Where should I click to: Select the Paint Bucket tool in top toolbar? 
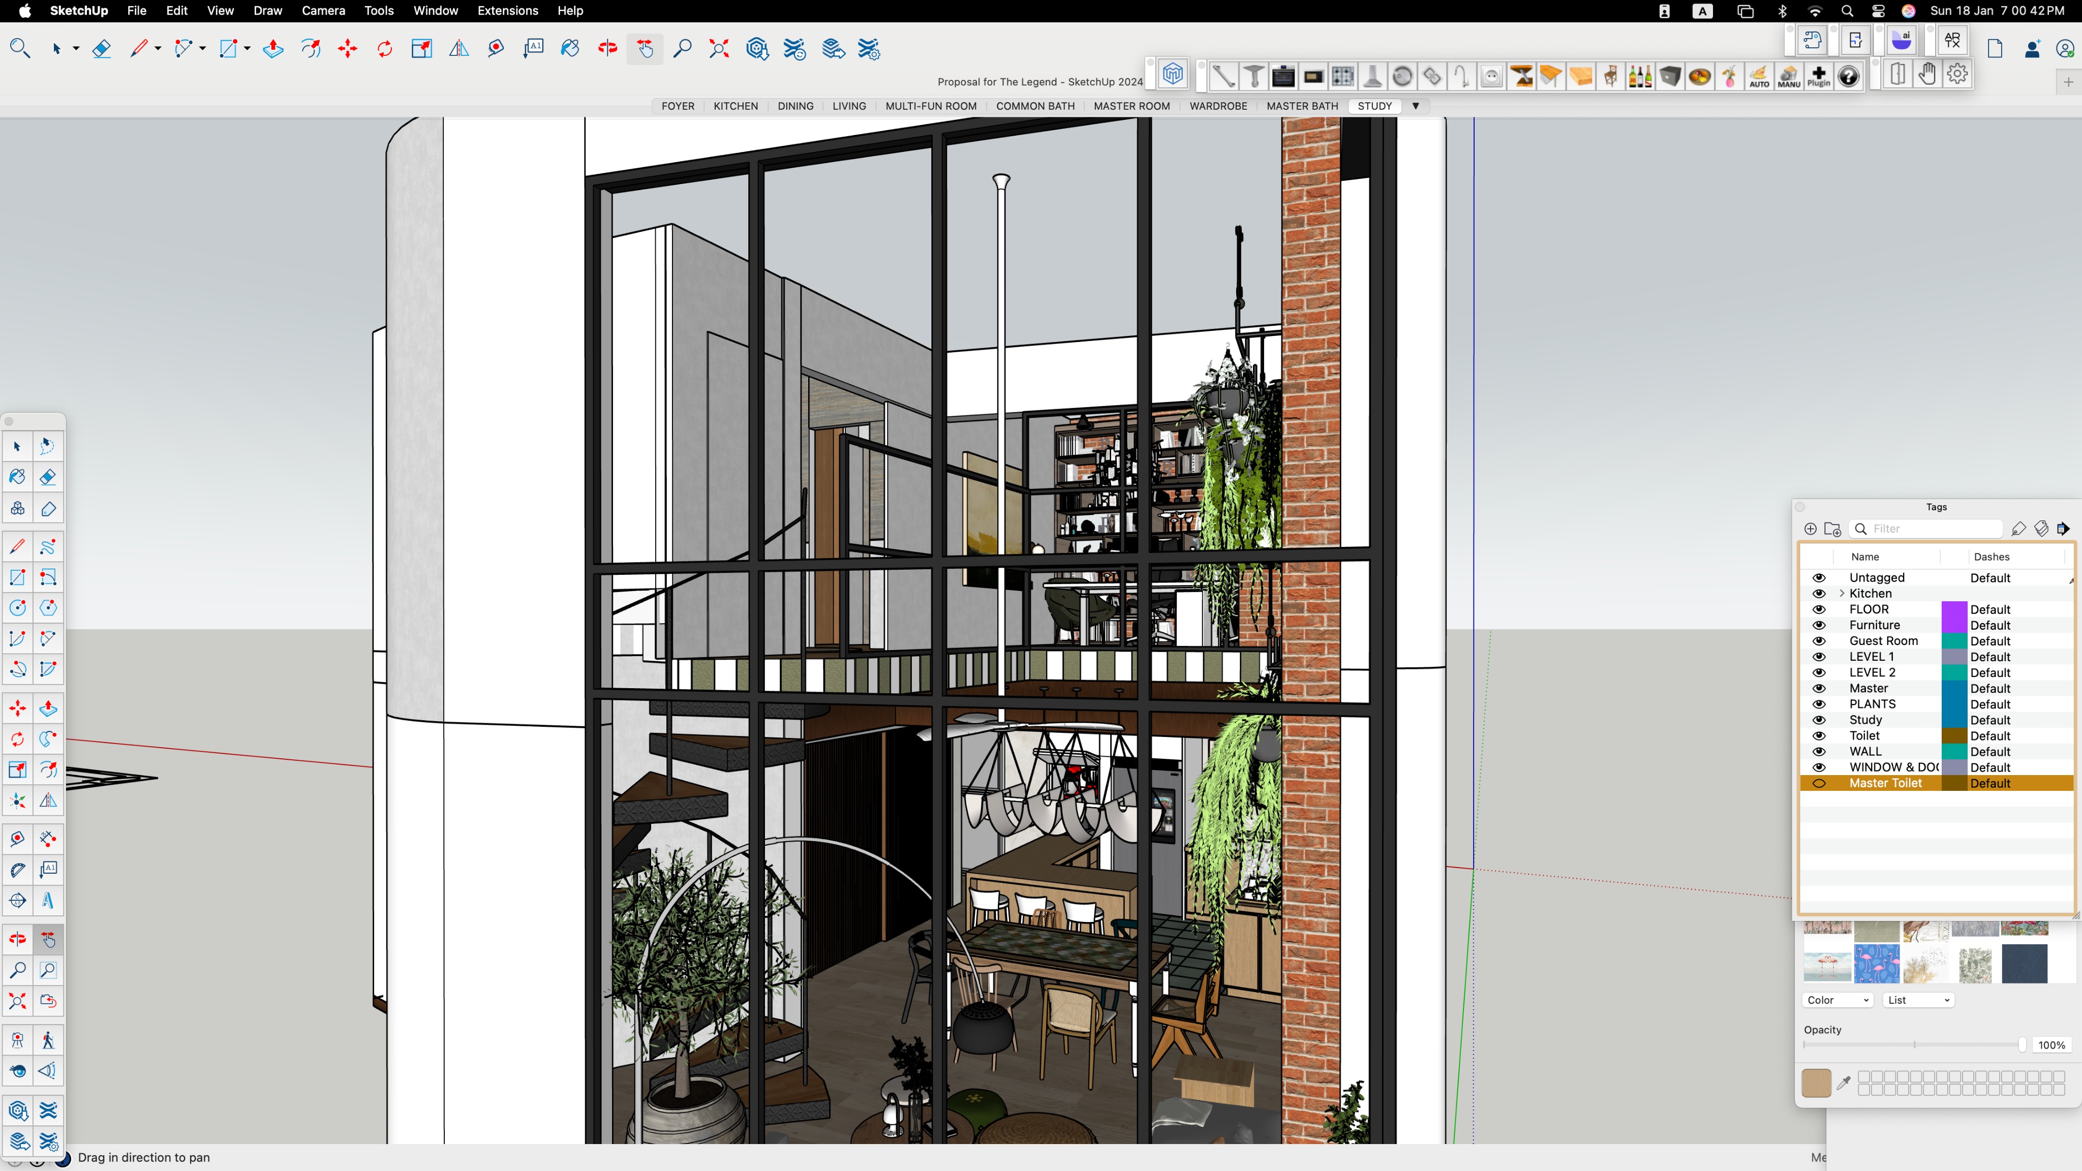(570, 49)
